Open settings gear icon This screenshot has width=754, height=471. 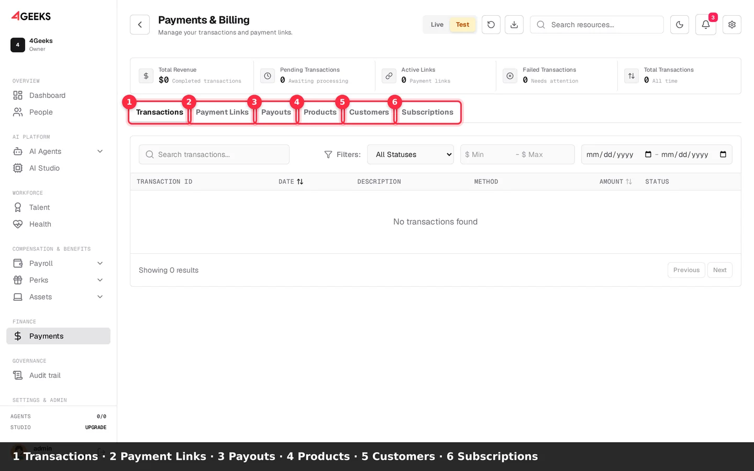(x=732, y=25)
